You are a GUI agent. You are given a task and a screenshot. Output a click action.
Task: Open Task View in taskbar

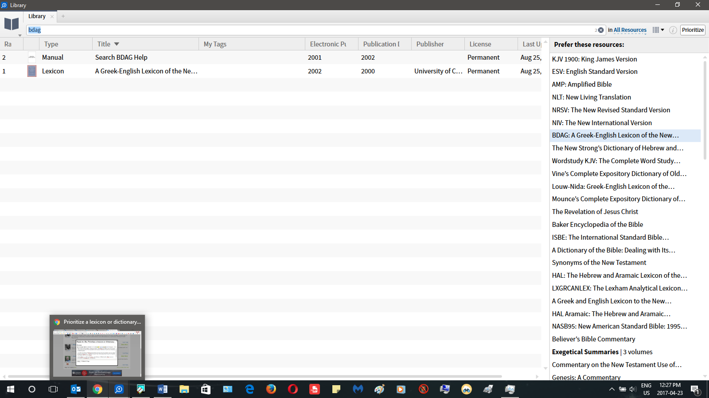tap(53, 389)
